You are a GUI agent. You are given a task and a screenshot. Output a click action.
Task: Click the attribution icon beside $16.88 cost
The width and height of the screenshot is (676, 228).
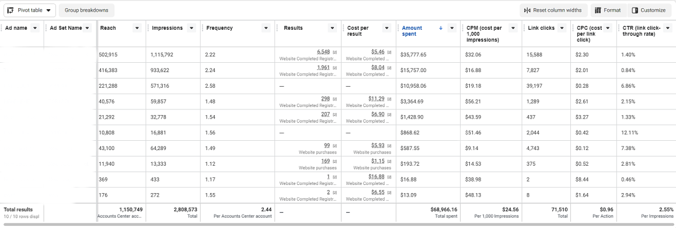click(x=389, y=177)
